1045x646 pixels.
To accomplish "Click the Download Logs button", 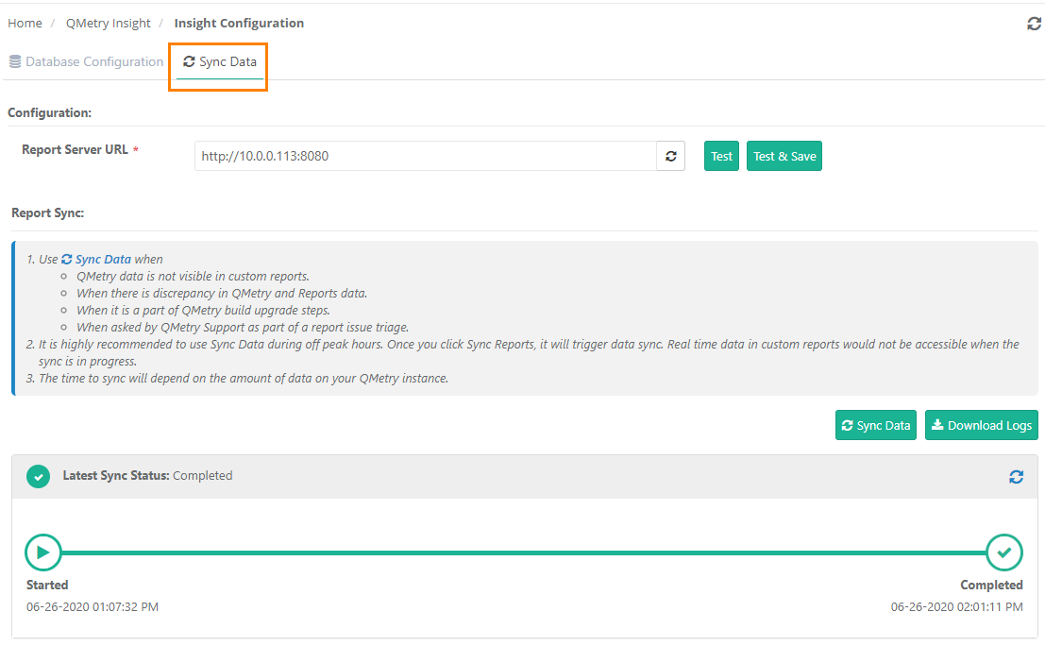I will coord(981,425).
